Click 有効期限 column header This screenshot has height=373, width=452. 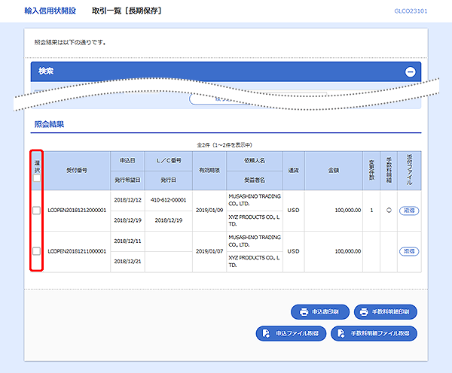click(209, 171)
